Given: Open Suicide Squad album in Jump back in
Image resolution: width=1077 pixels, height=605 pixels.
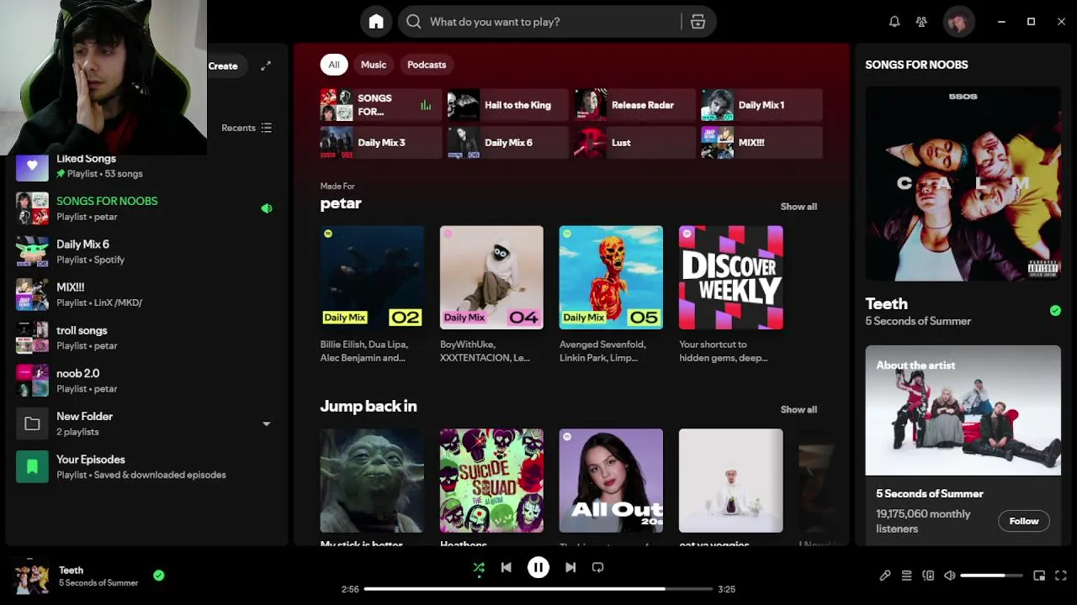Looking at the screenshot, I should point(491,481).
